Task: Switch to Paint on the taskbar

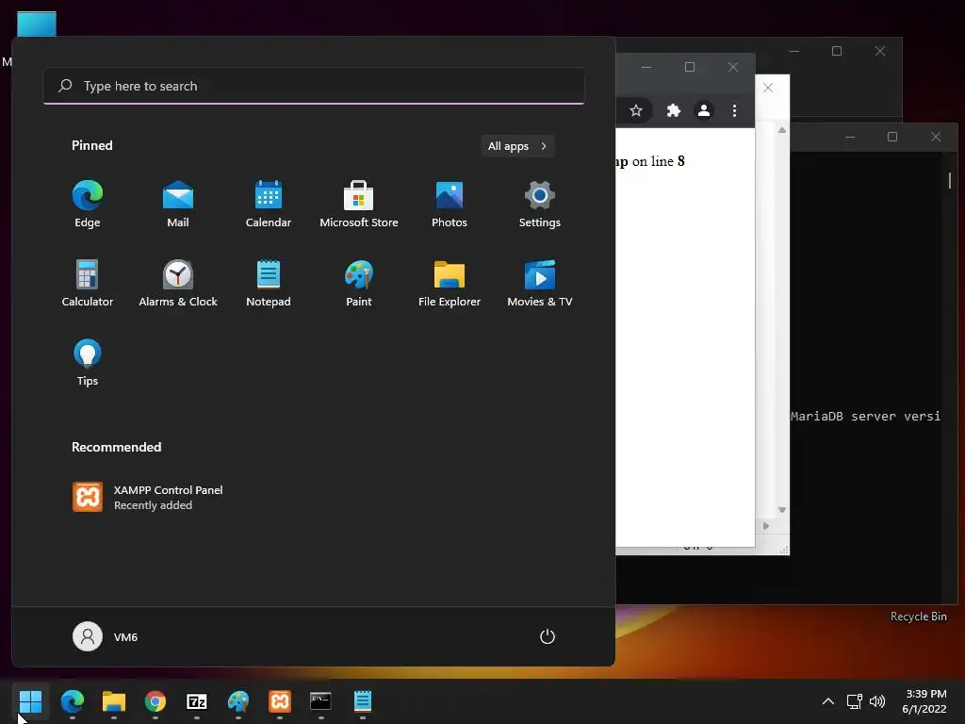Action: pyautogui.click(x=238, y=701)
